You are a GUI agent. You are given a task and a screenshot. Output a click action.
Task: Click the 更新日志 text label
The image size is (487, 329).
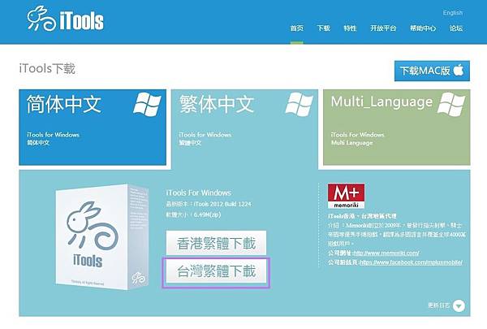(x=439, y=305)
